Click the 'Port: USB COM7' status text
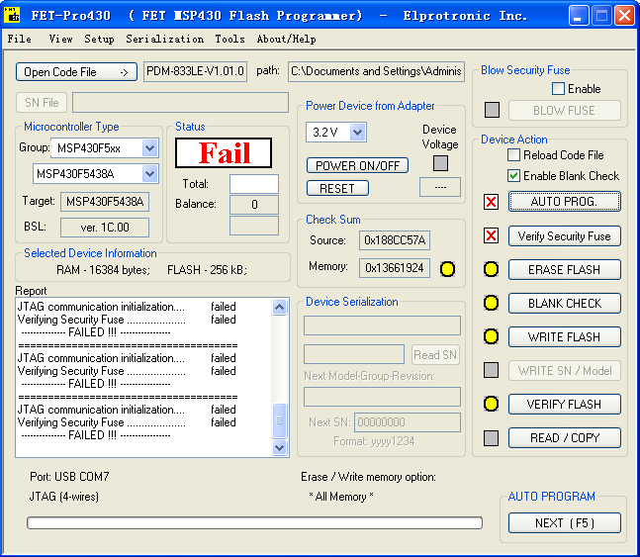 point(69,477)
